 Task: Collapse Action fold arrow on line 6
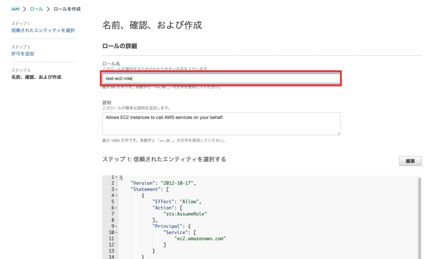[x=117, y=208]
